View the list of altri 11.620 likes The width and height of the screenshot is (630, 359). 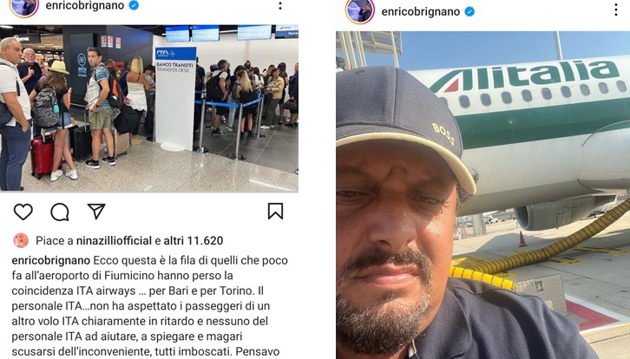click(194, 240)
